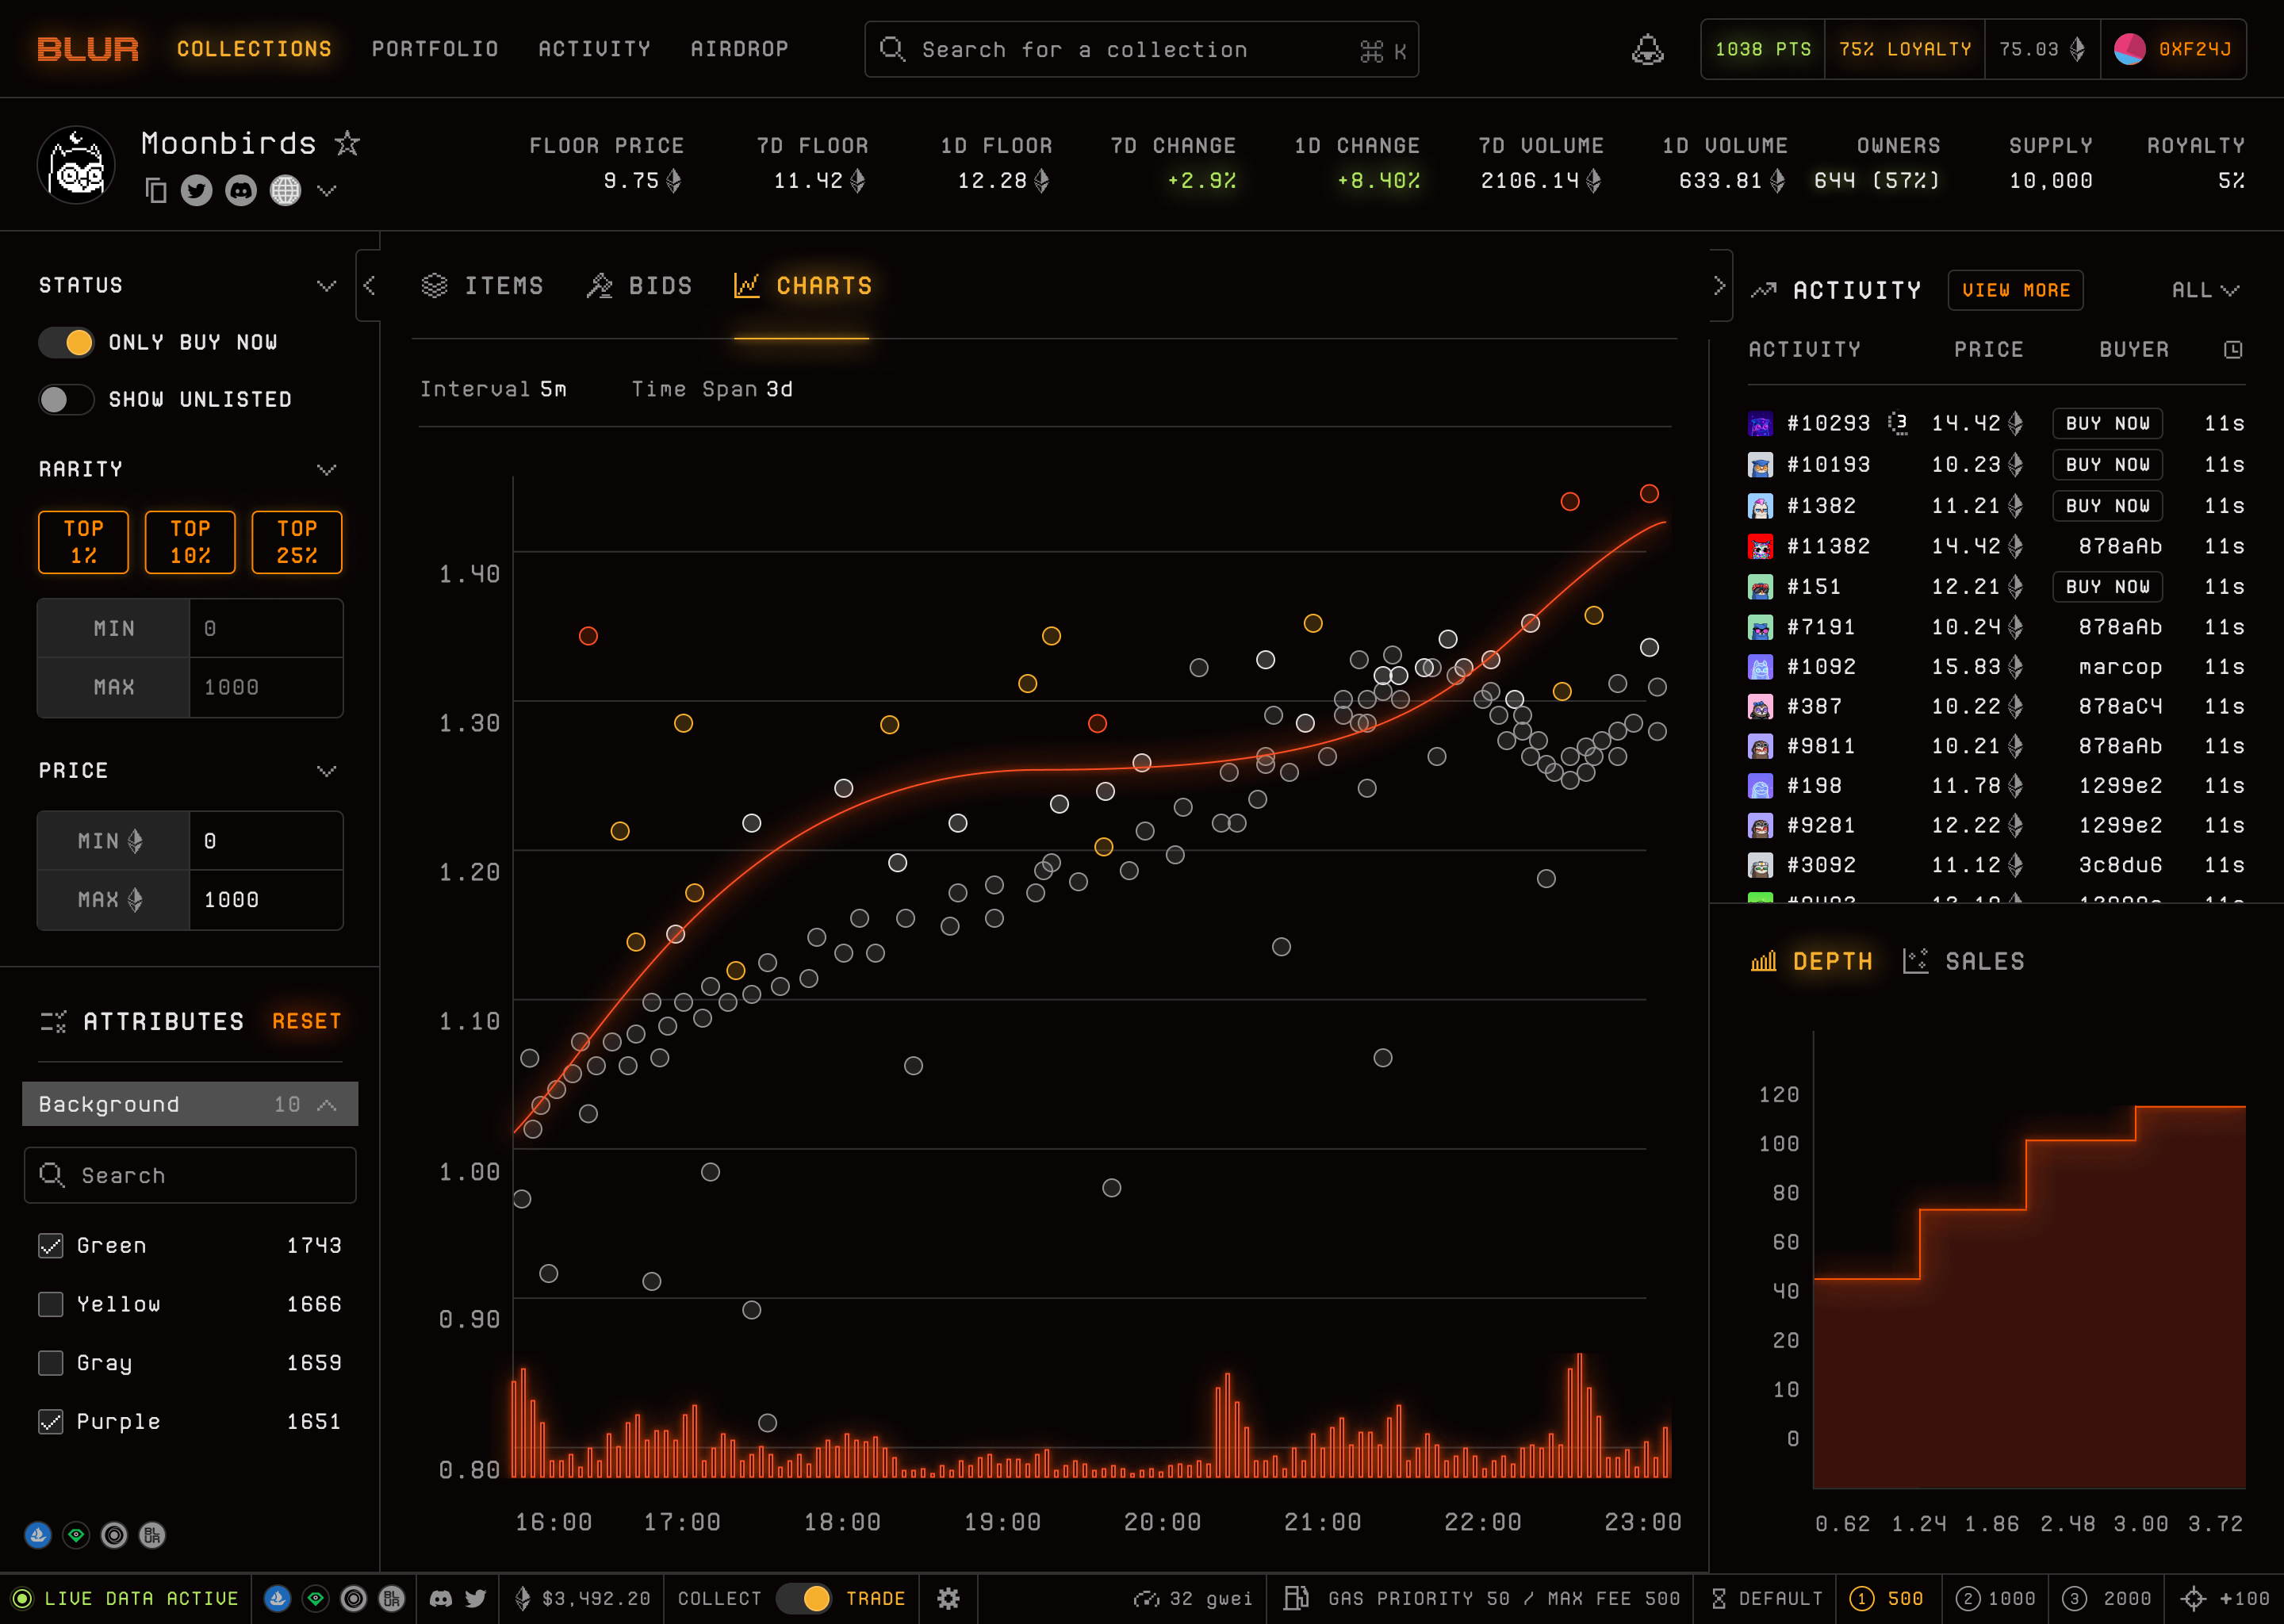Switch the Collect/Trade mode slider
Screen dimensions: 2284x1624
click(x=804, y=1598)
